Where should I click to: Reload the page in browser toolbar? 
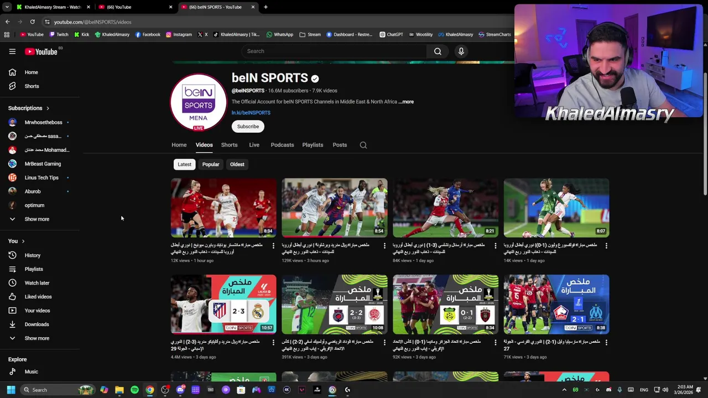32,22
